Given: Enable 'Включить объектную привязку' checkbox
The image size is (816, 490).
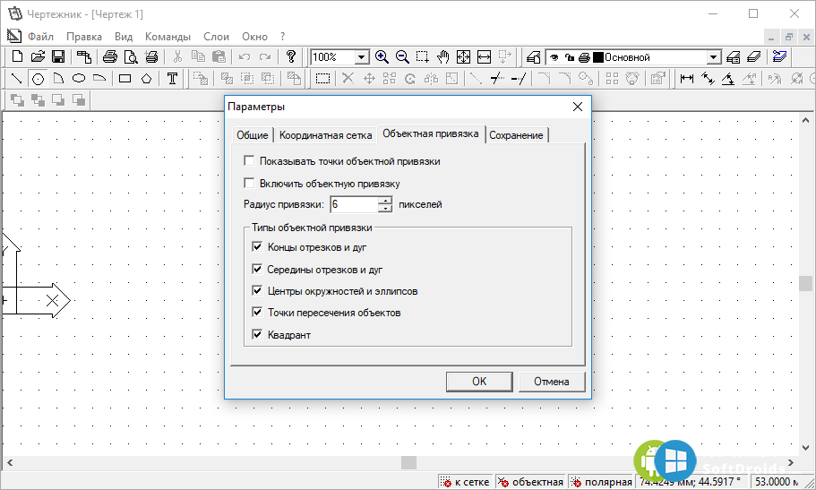Looking at the screenshot, I should pos(249,183).
